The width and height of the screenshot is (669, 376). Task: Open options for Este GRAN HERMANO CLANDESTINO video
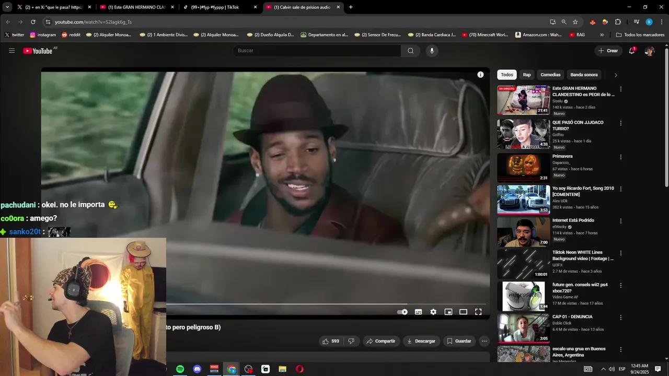coord(621,89)
